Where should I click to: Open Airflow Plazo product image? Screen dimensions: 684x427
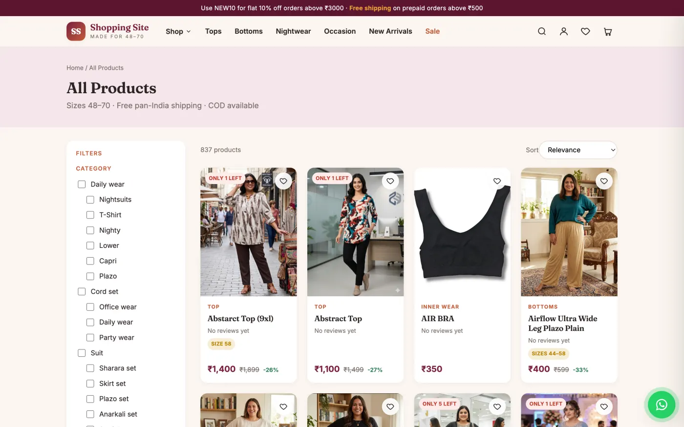[x=569, y=232]
